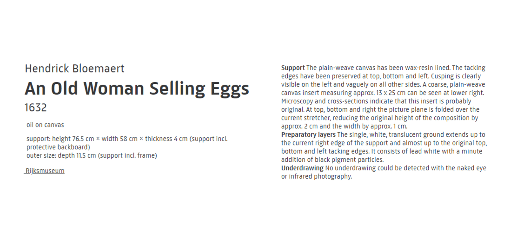Click the text addition of black pigment particles
The height and width of the screenshot is (252, 508).
332,160
